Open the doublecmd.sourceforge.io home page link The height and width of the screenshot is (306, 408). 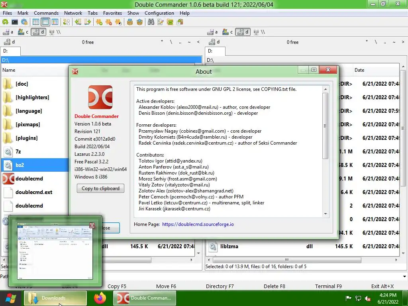coord(198,224)
